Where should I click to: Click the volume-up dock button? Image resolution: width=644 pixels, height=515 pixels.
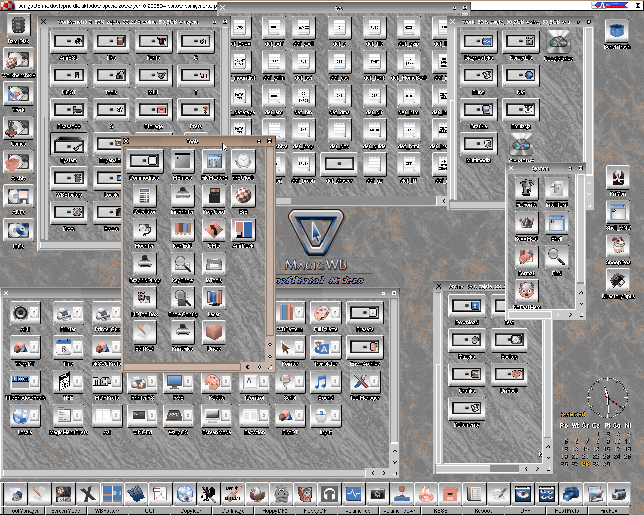tap(358, 511)
